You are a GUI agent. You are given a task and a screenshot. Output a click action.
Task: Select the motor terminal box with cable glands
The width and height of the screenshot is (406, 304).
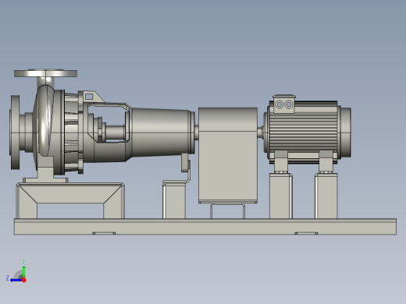tap(284, 104)
